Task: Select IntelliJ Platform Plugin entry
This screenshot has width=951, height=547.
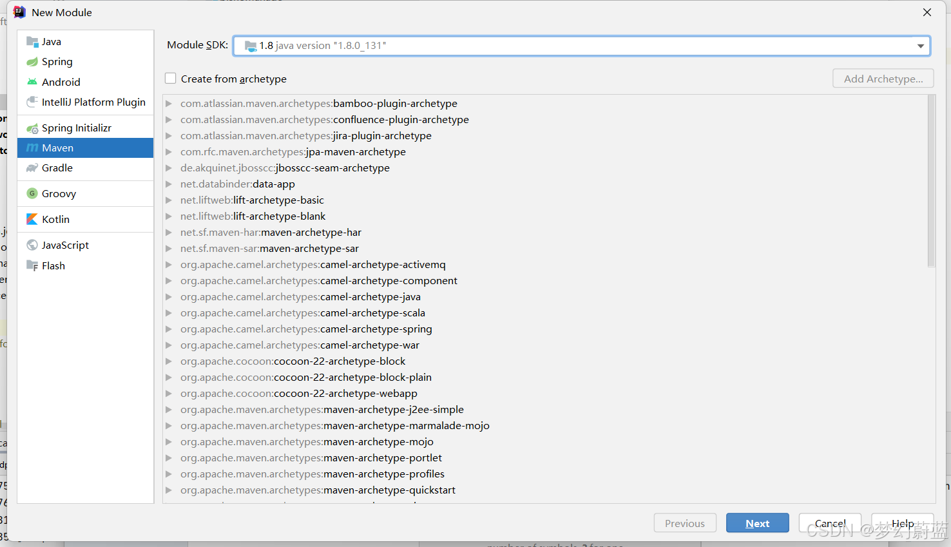Action: click(x=86, y=102)
